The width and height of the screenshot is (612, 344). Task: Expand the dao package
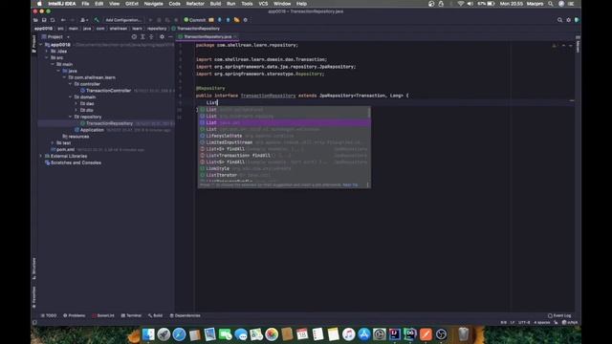pos(76,104)
